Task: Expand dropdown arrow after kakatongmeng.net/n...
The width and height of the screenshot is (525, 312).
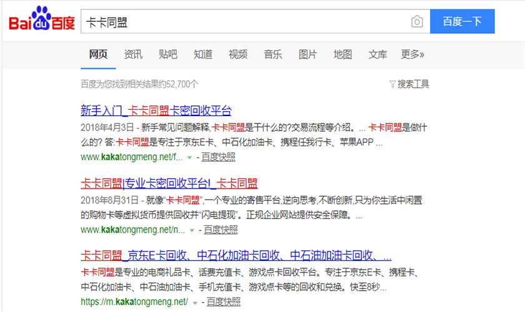Action: tap(192, 230)
